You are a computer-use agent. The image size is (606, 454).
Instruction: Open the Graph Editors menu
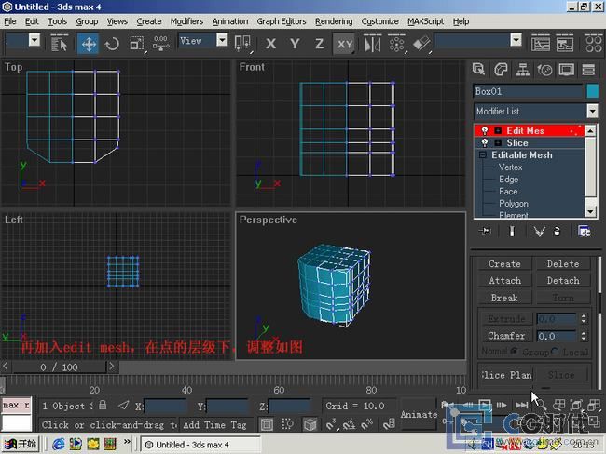pyautogui.click(x=282, y=21)
